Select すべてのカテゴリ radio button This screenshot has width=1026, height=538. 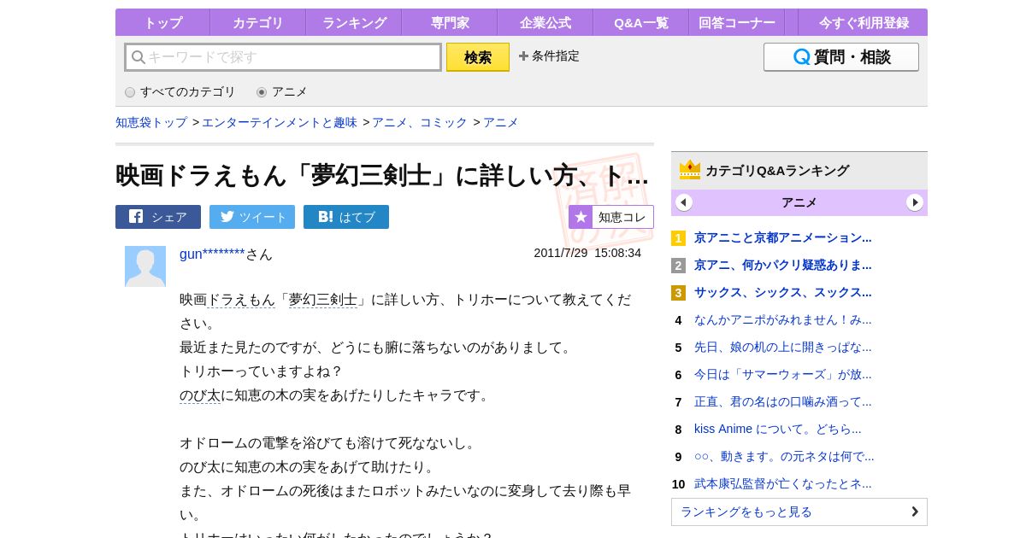click(x=130, y=92)
